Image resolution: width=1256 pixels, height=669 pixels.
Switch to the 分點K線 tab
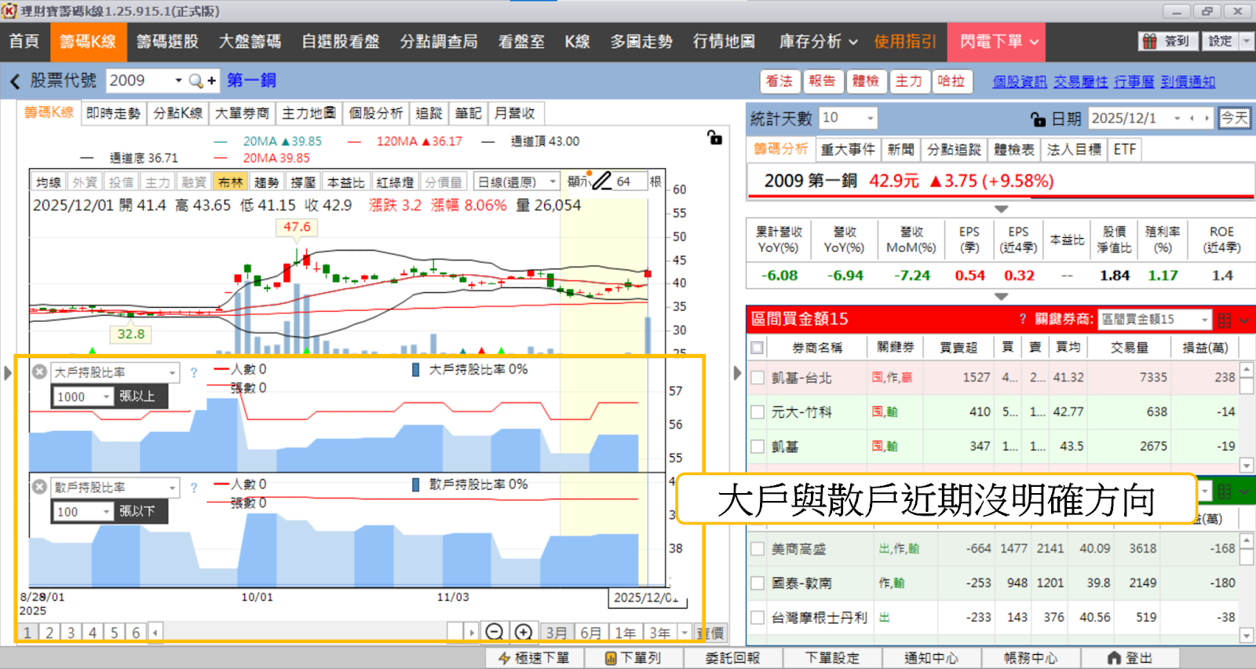click(177, 113)
